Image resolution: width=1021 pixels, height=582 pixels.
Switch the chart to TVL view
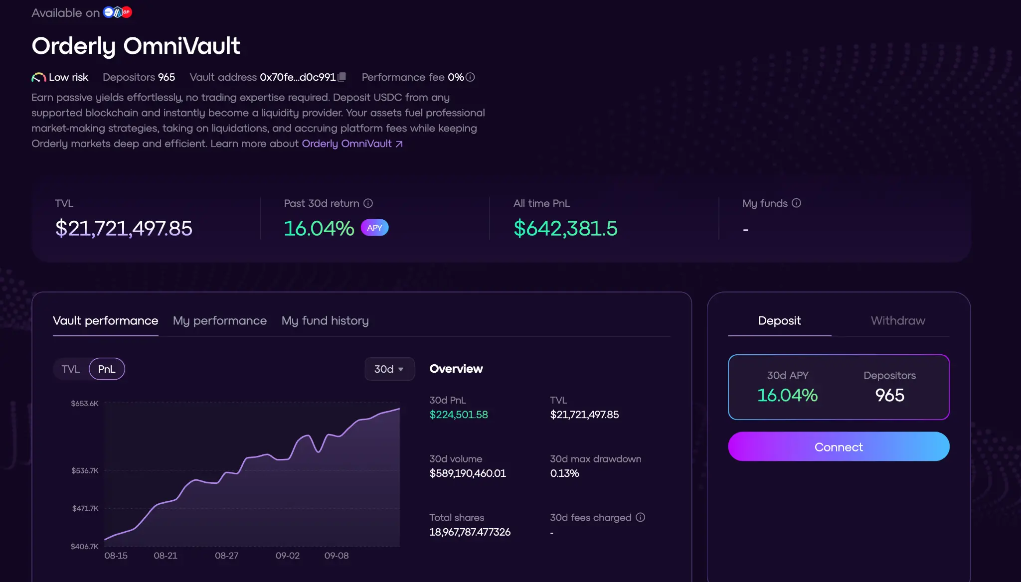tap(71, 369)
